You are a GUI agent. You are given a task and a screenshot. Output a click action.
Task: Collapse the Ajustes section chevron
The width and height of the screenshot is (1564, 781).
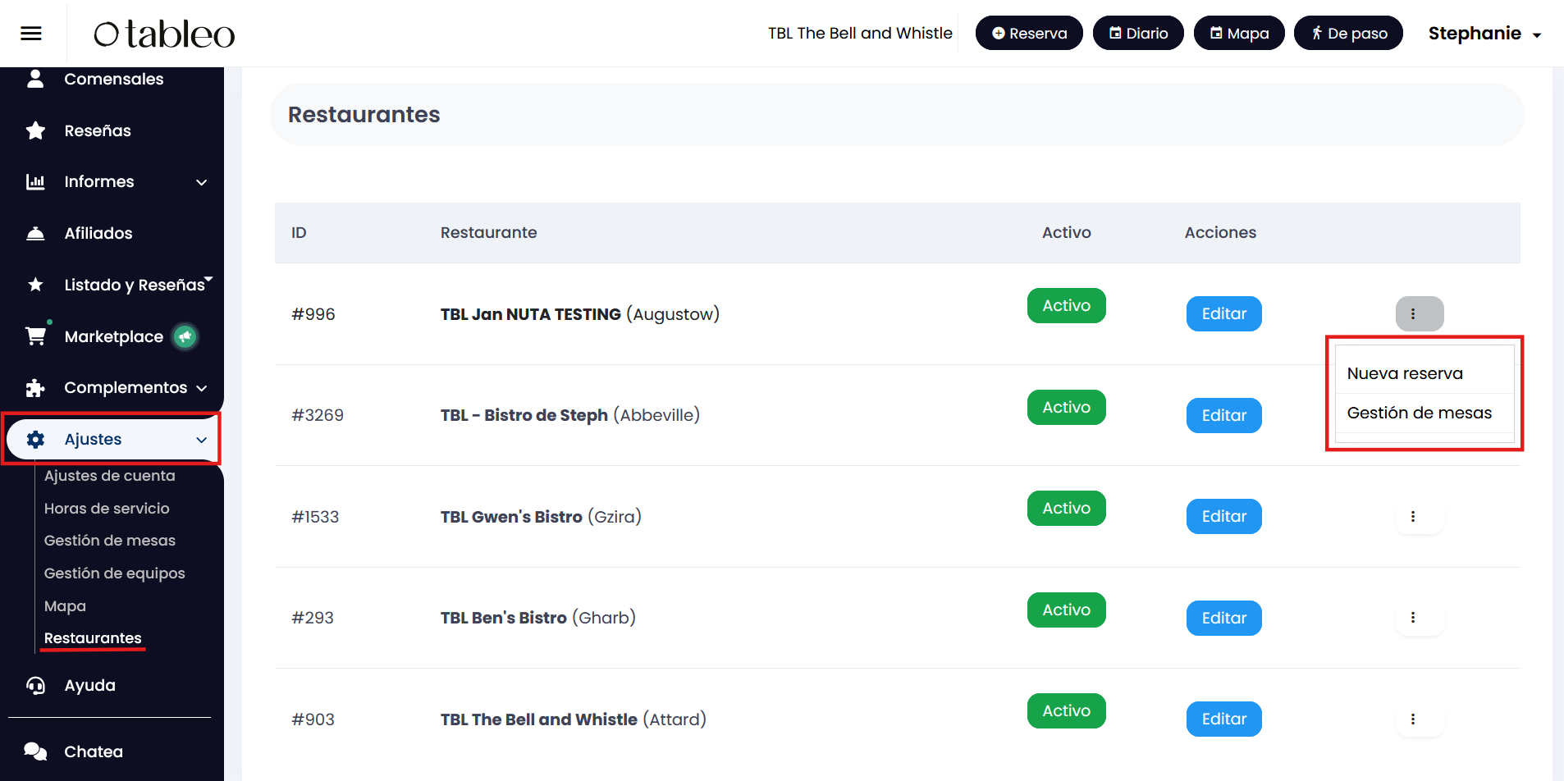202,440
